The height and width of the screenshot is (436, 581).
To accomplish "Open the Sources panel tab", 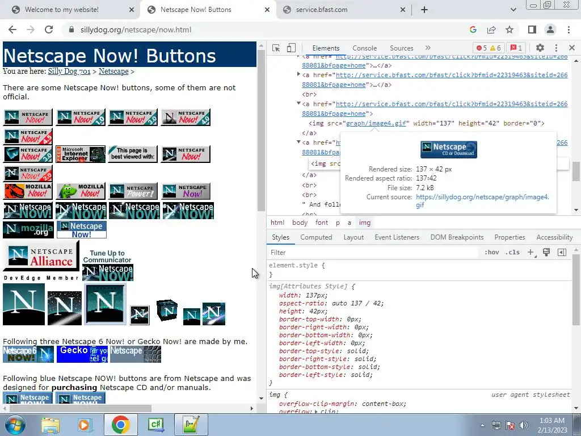I will tap(401, 48).
